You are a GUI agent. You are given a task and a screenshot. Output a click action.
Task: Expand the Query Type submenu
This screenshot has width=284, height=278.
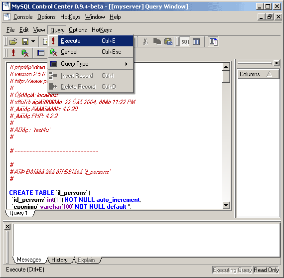click(91, 64)
